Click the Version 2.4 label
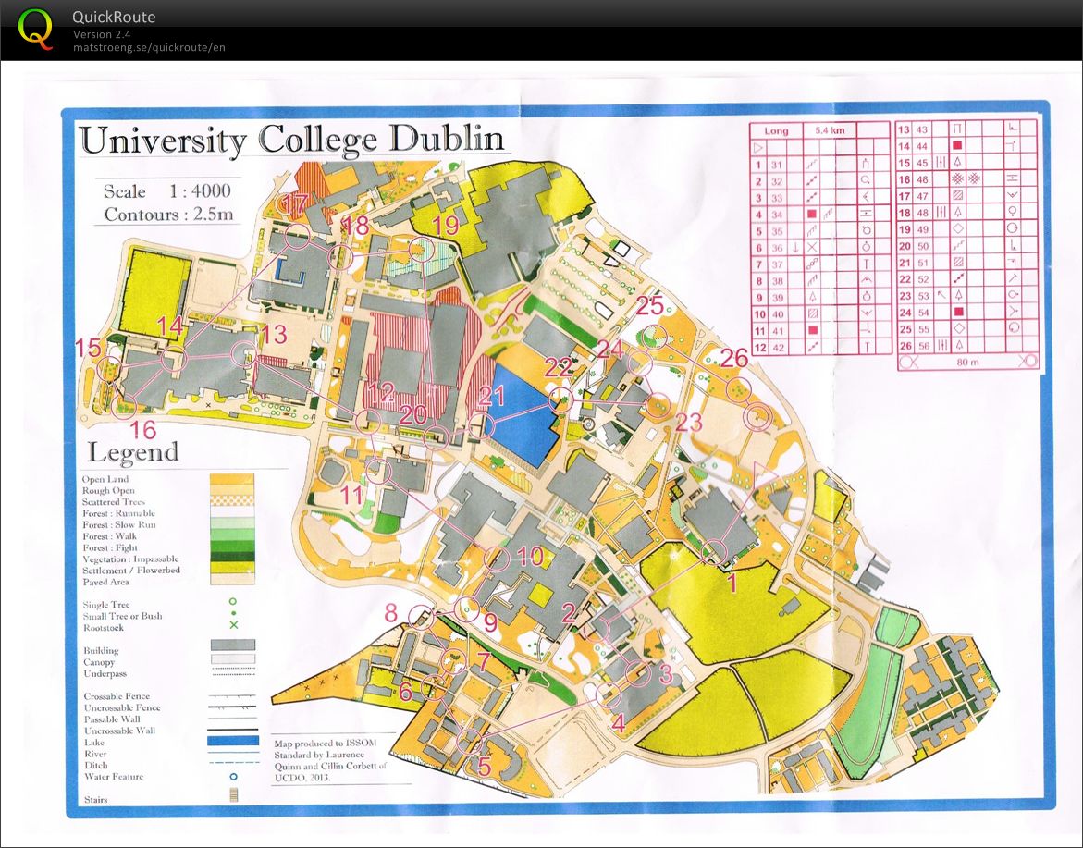 [103, 34]
